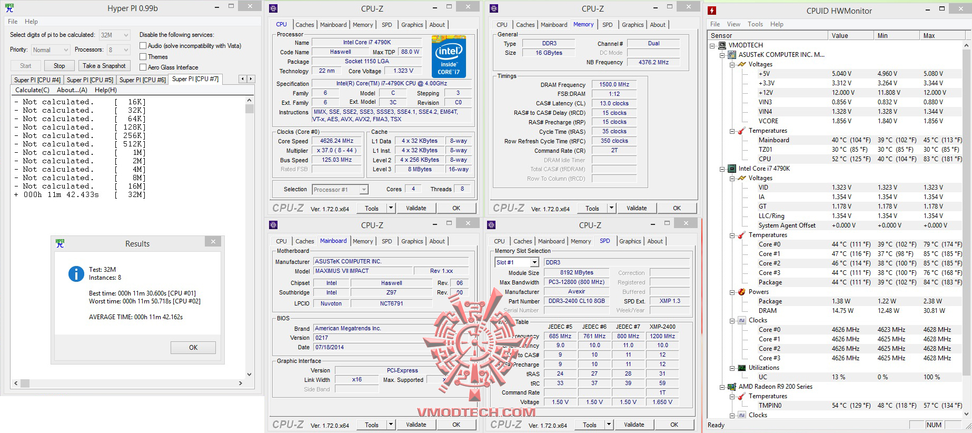Open the Tools dropdown arrow in the Mainboard-tab window

(391, 425)
